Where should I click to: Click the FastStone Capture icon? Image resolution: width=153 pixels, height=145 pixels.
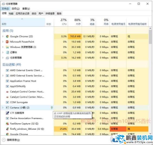point(7,124)
